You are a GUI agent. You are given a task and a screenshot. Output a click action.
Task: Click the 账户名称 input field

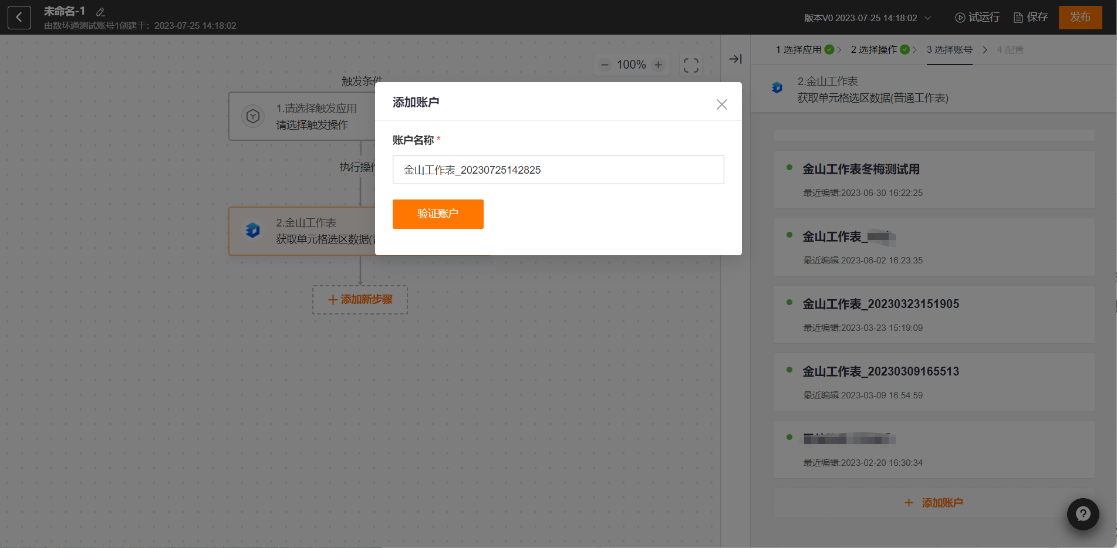click(558, 170)
